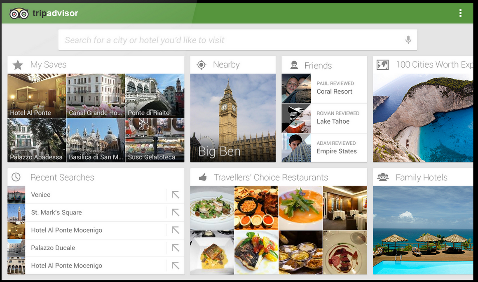Screen dimensions: 478x282
Task: Click the arrow icon beside Venice
Action: [175, 195]
